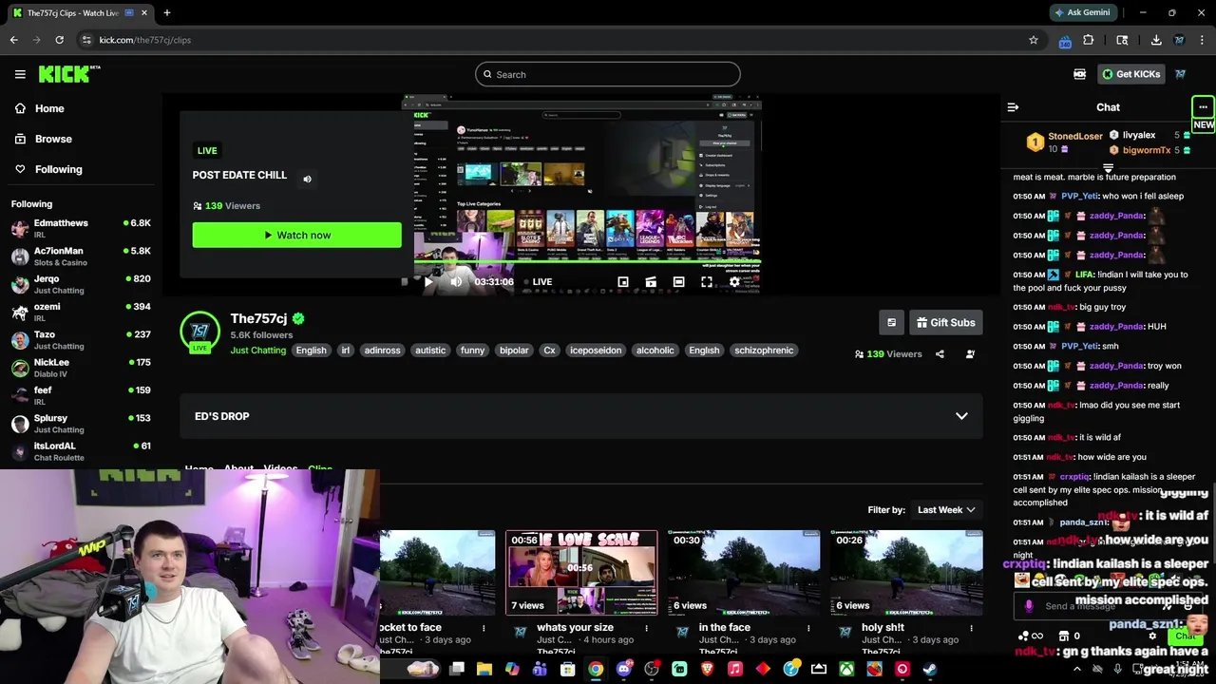Click Just Chatting category link
This screenshot has width=1216, height=684.
257,351
